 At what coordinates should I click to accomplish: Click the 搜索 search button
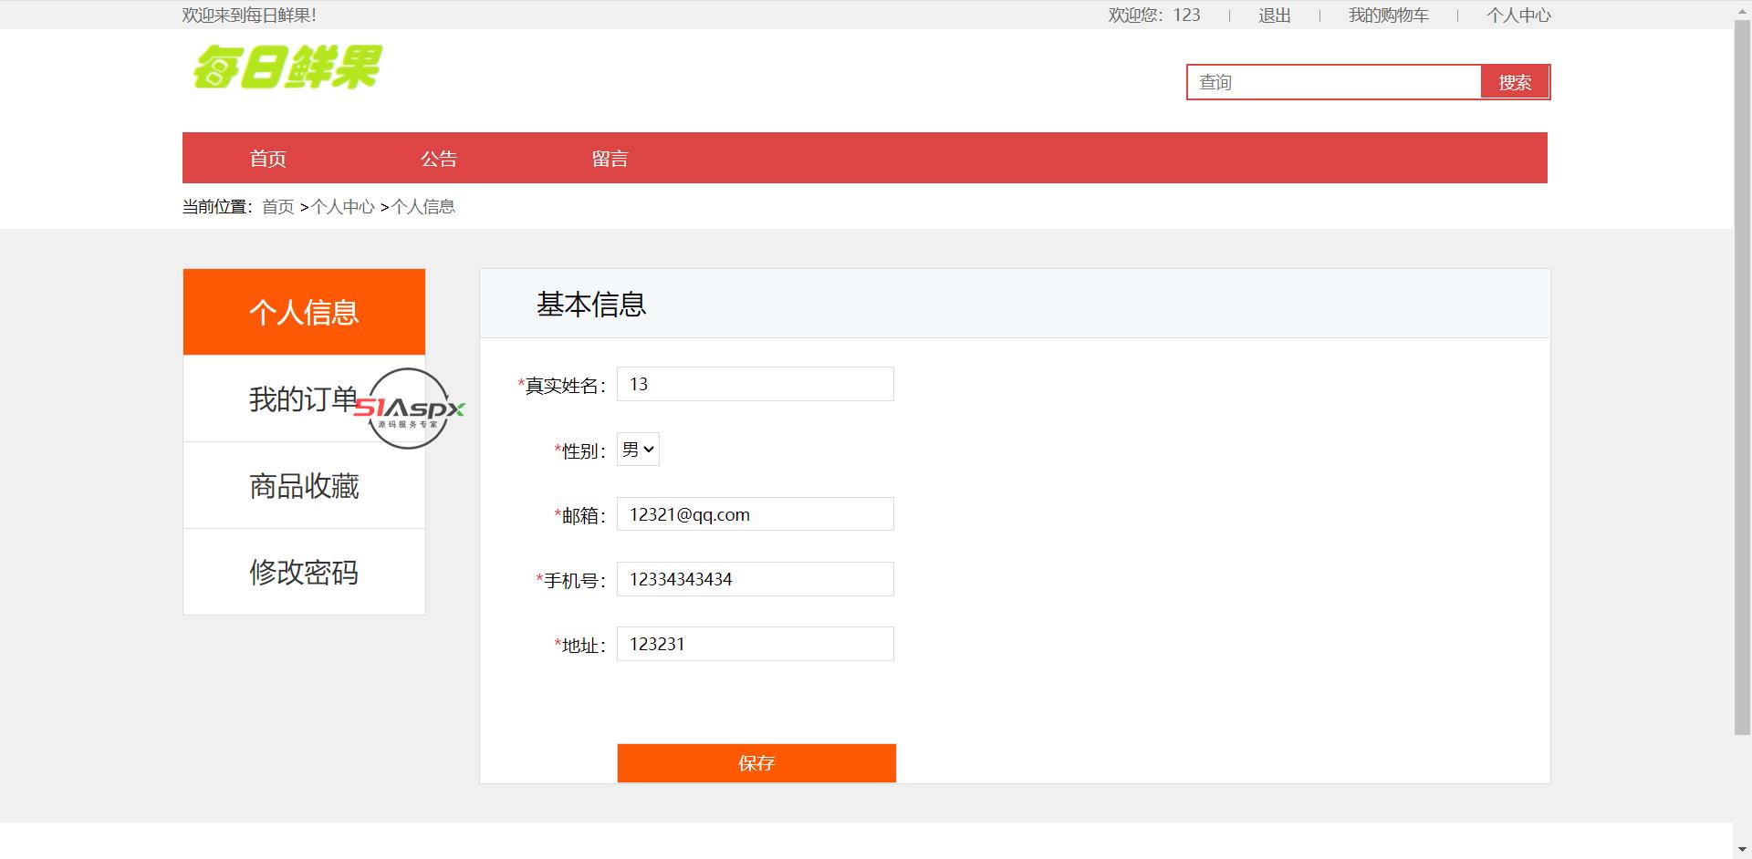point(1515,82)
